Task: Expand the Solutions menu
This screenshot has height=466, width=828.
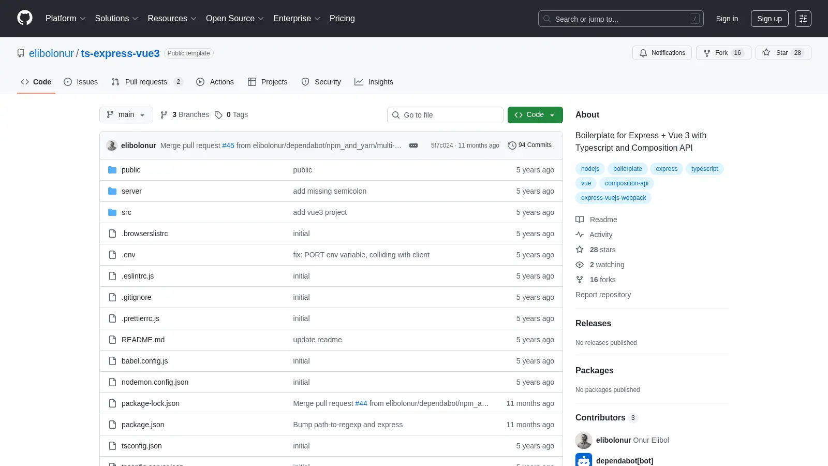Action: (x=116, y=19)
